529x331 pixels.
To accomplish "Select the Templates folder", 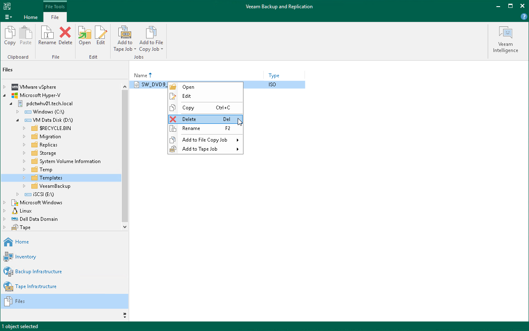I will pos(51,178).
